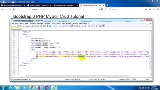Collapse the td fold at line 42
The image size is (160, 90).
point(18,50)
